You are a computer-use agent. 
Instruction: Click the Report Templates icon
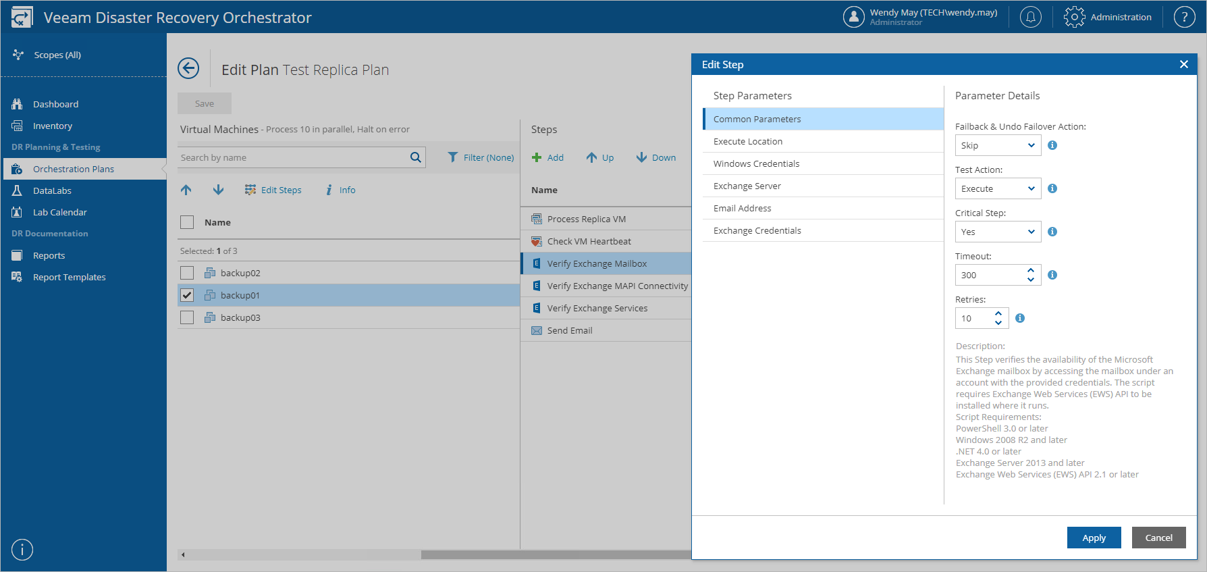click(18, 277)
